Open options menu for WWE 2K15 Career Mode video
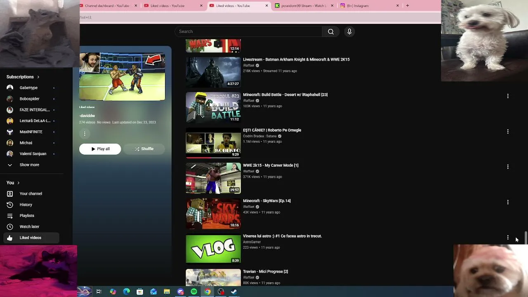This screenshot has width=528, height=297. point(508,167)
